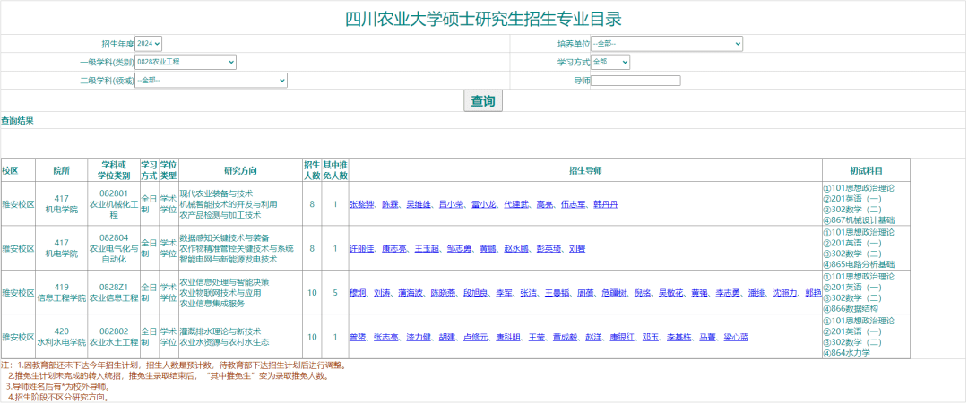
Task: Click exam subject ④867机械设计基础
Action: (859, 220)
